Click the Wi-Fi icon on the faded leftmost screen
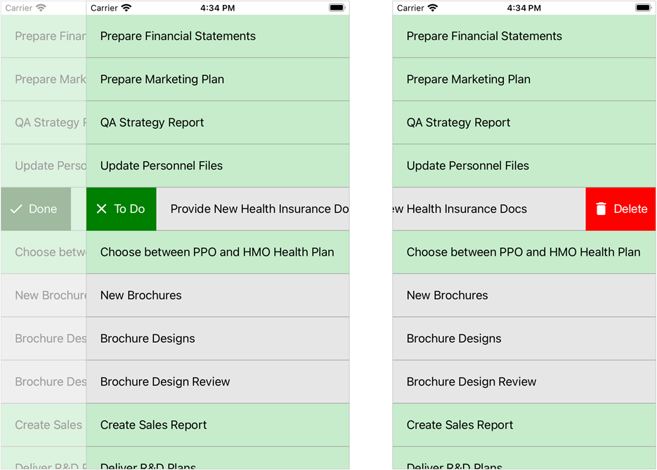Viewport: 657px width, 470px height. pyautogui.click(x=41, y=8)
